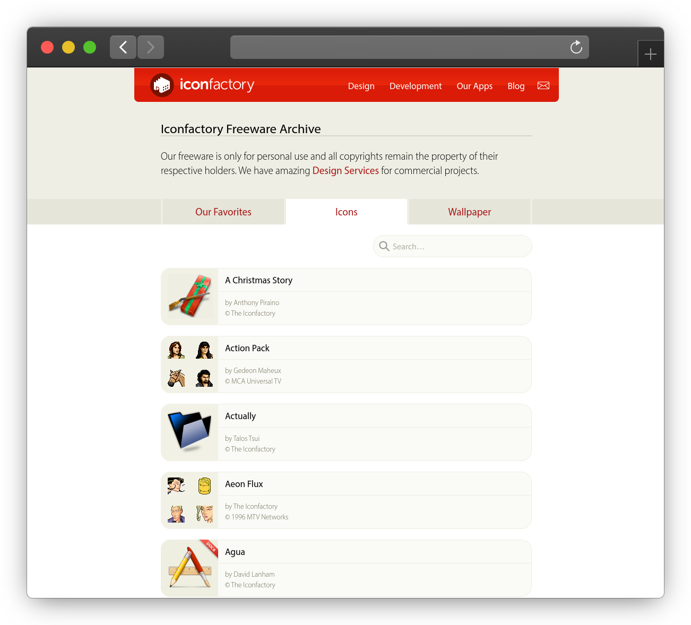Select the Icons tab
The width and height of the screenshot is (691, 625).
point(347,212)
